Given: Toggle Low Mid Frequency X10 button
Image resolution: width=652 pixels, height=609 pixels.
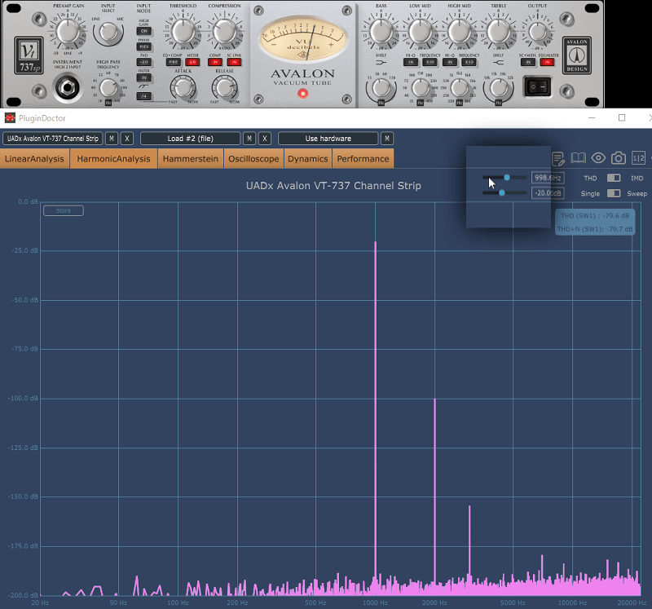Looking at the screenshot, I should coord(430,62).
